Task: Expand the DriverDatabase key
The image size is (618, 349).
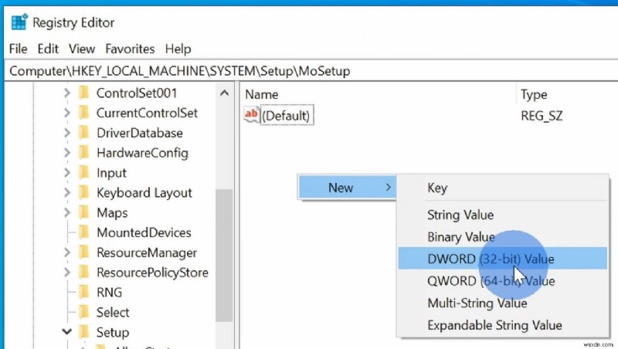Action: tap(67, 133)
